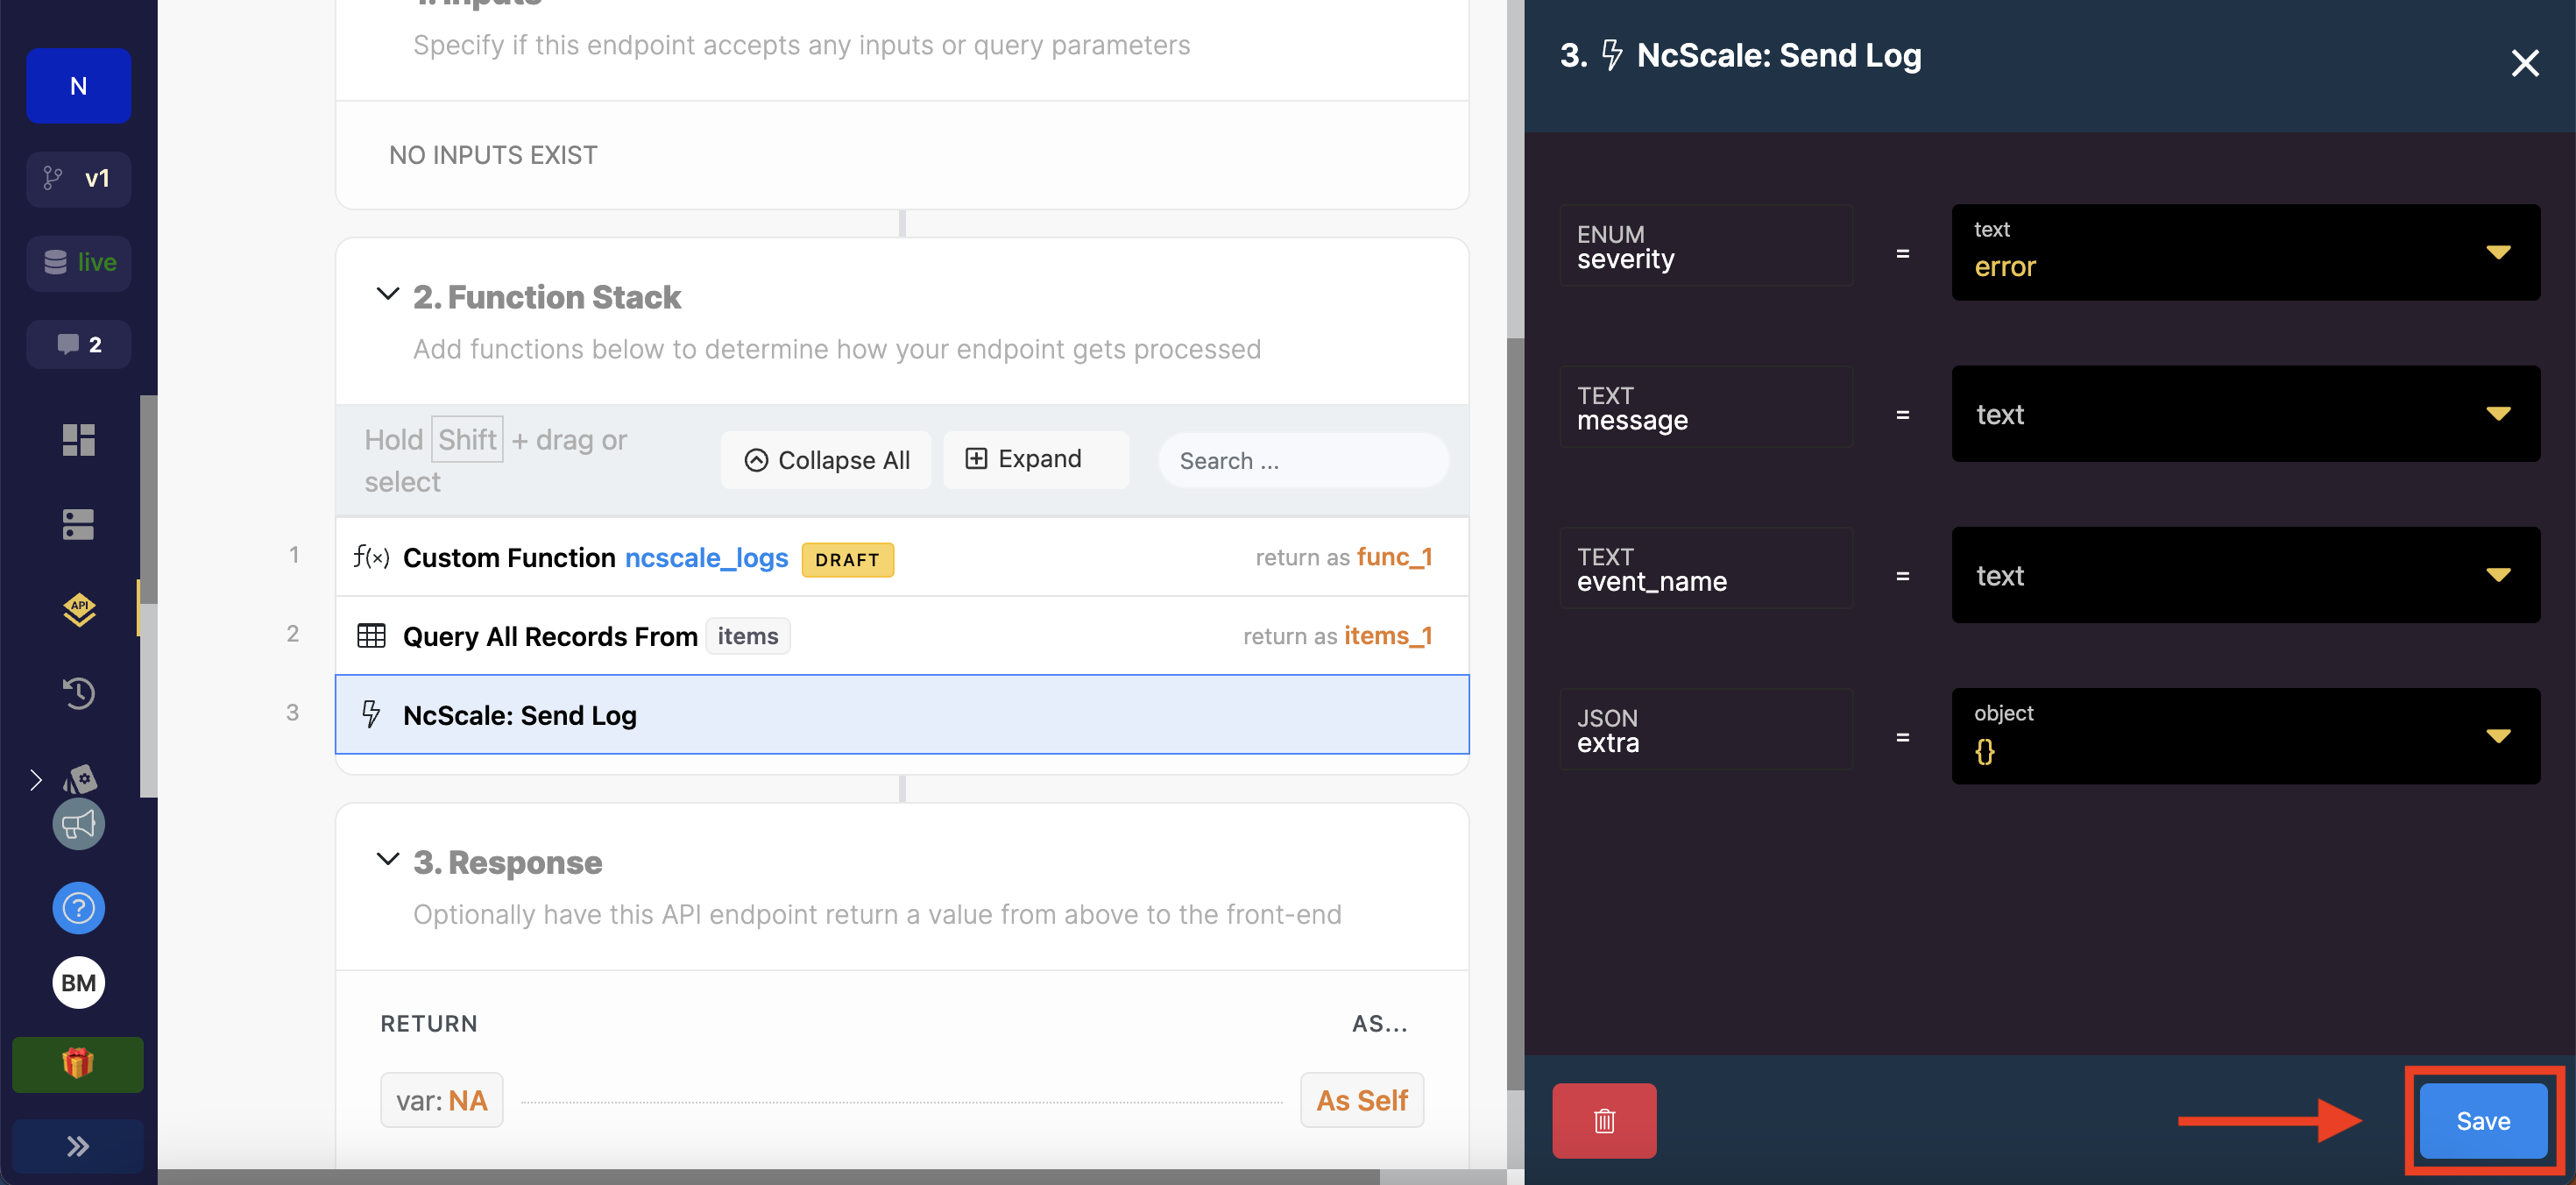Image resolution: width=2576 pixels, height=1185 pixels.
Task: Open the Dashboard grid icon
Action: click(78, 440)
